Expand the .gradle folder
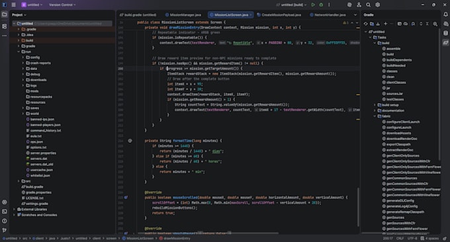 19,29
